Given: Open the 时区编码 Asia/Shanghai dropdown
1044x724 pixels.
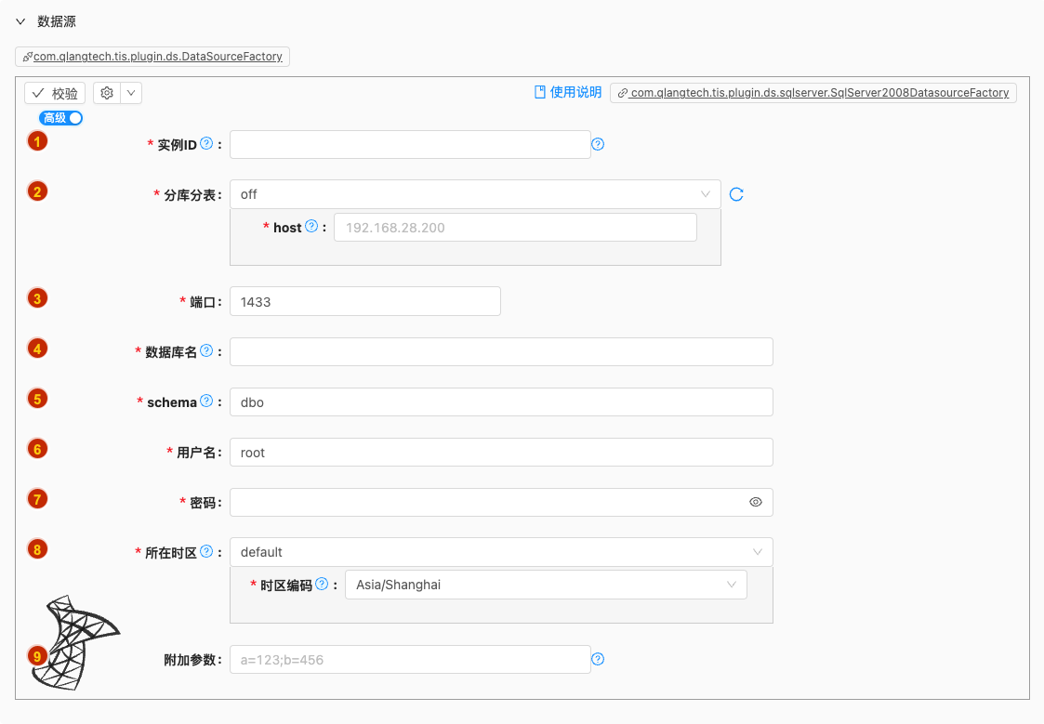Looking at the screenshot, I should point(546,585).
